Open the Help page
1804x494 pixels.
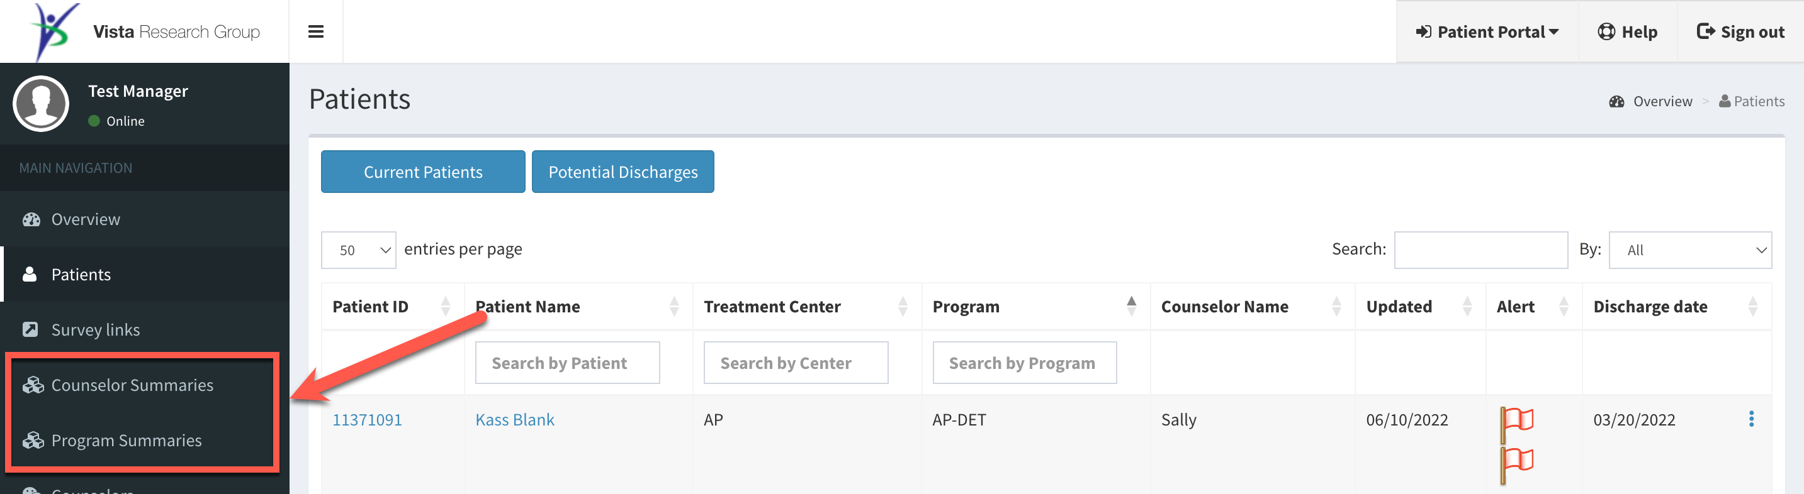pyautogui.click(x=1628, y=32)
